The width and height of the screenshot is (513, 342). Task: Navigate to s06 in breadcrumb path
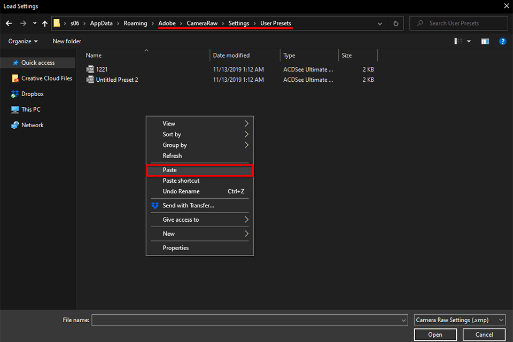(75, 23)
